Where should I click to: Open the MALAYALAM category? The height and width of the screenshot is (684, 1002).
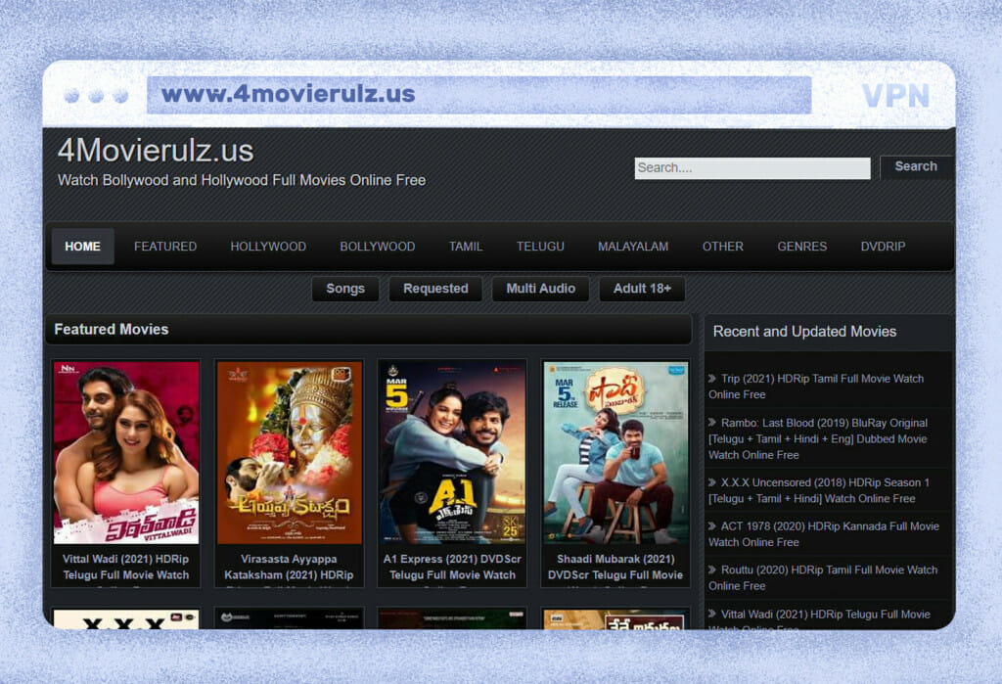pyautogui.click(x=633, y=247)
